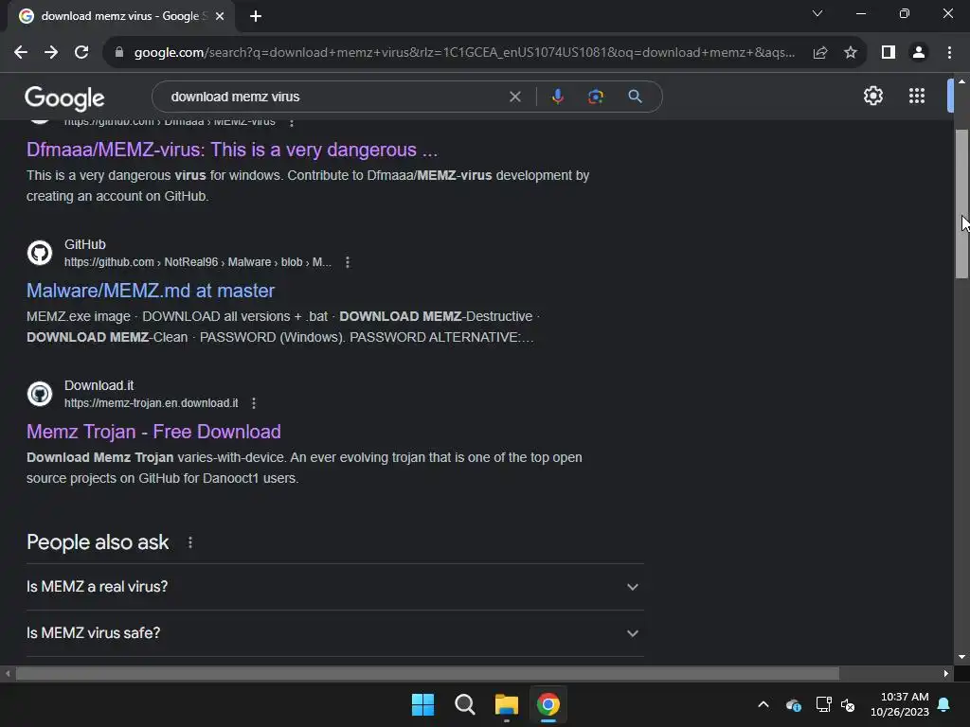
Task: Click the horizontal scrollbar right arrow
Action: [x=946, y=673]
